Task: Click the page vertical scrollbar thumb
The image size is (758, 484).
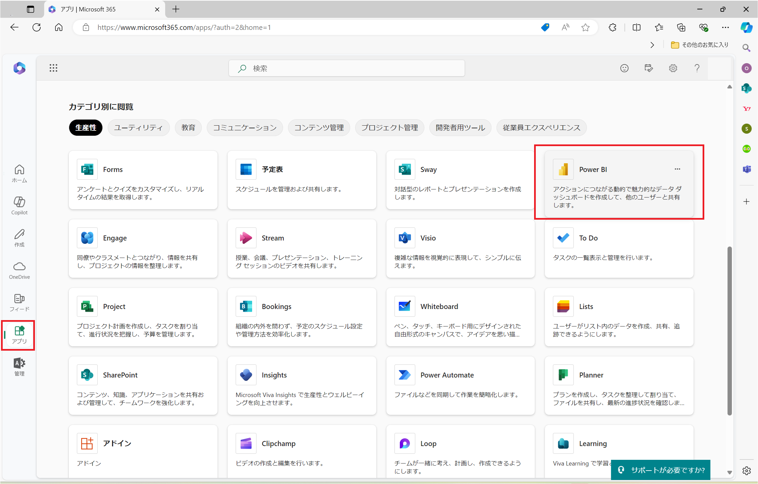Action: [729, 331]
